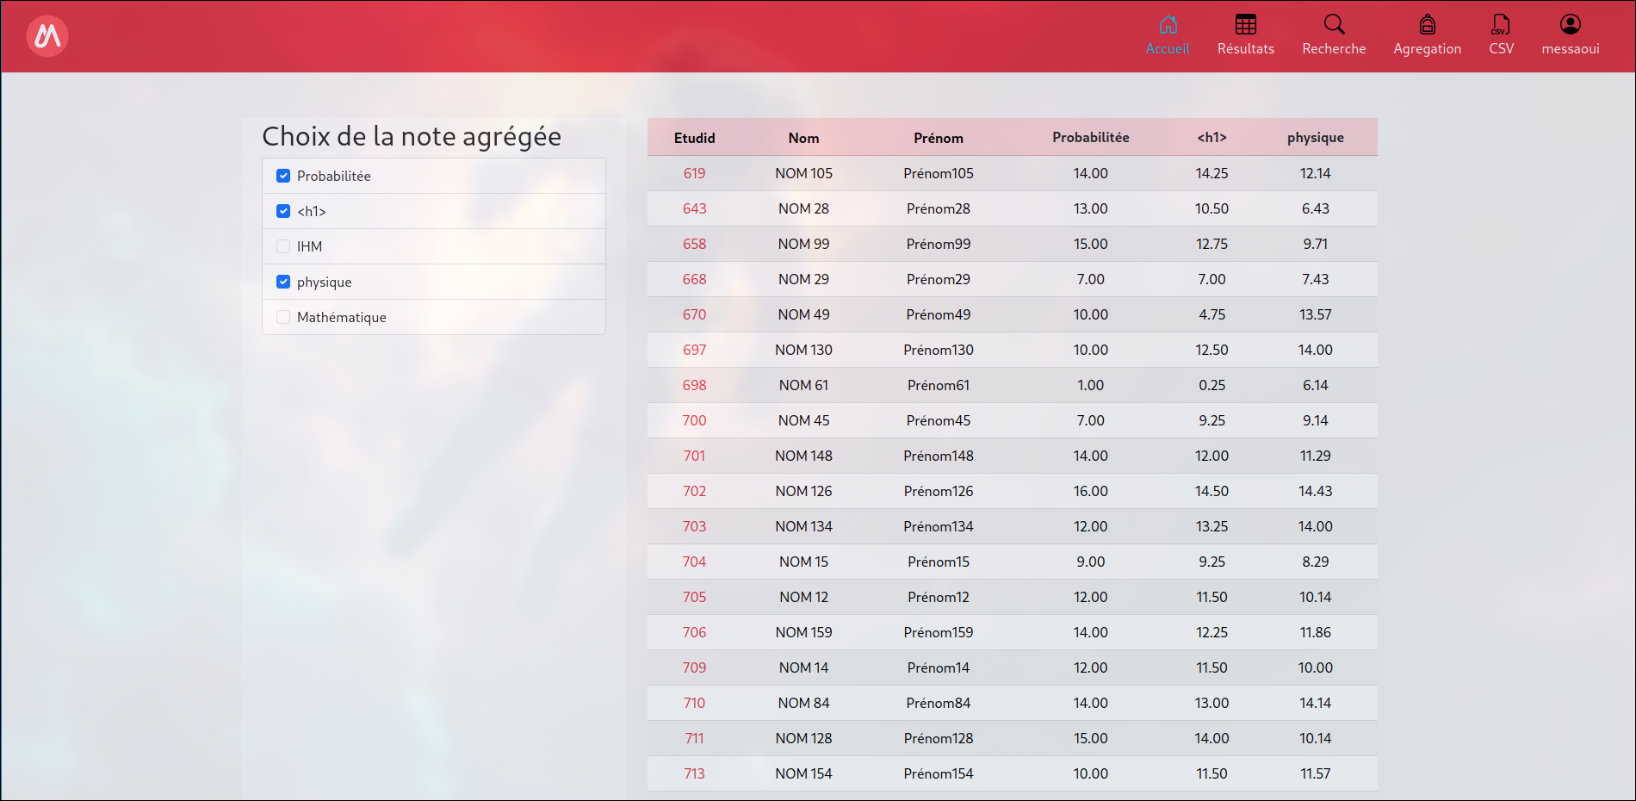
Task: Click the app logo in the header
Action: click(47, 36)
